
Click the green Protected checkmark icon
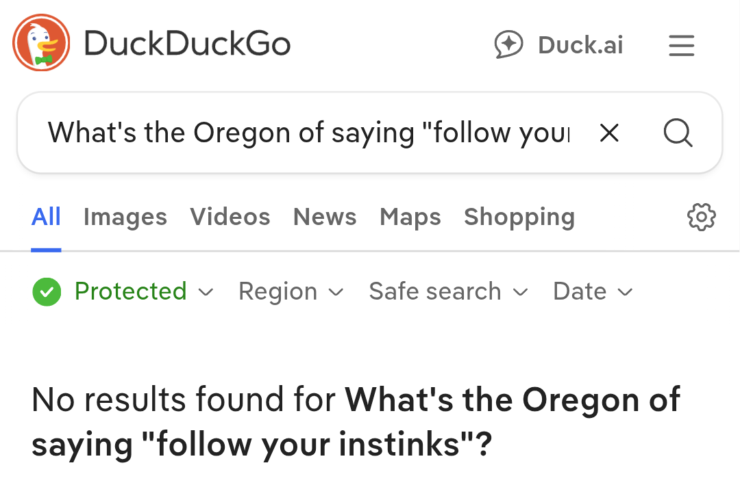click(47, 292)
